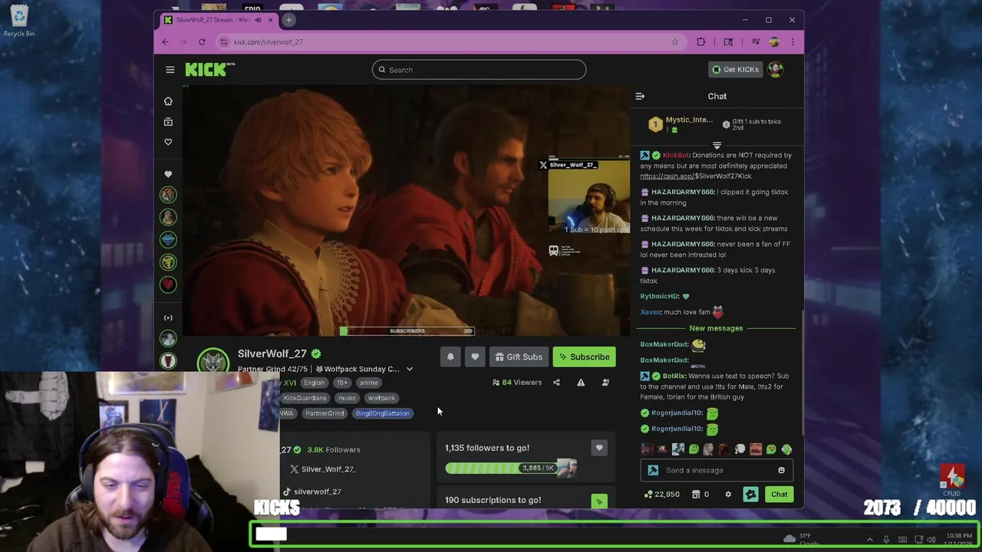982x552 pixels.
Task: Show hidden system tray icons chevron
Action: click(869, 540)
